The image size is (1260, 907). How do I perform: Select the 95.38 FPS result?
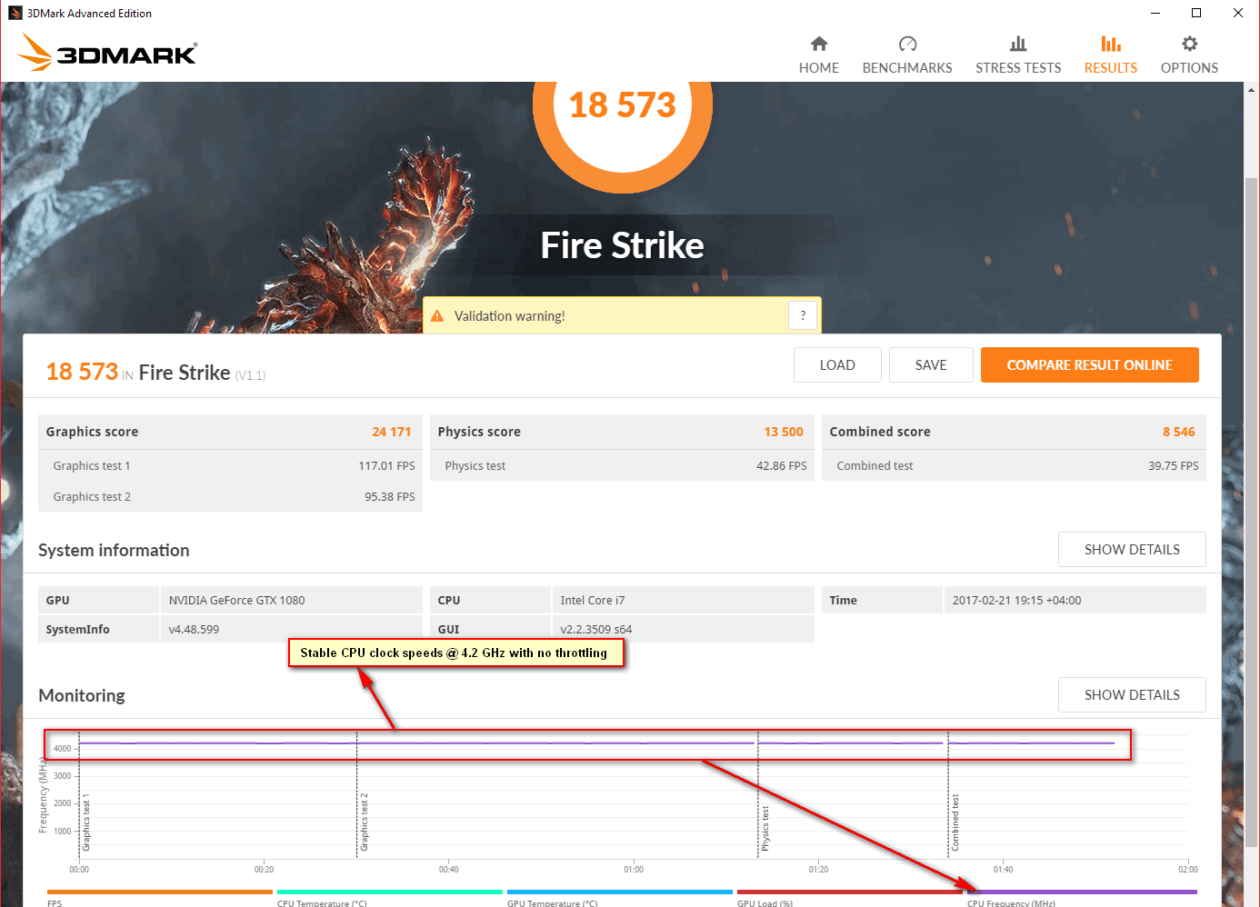390,497
